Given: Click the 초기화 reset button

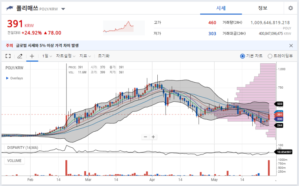Looking at the screenshot, I should tap(104, 56).
